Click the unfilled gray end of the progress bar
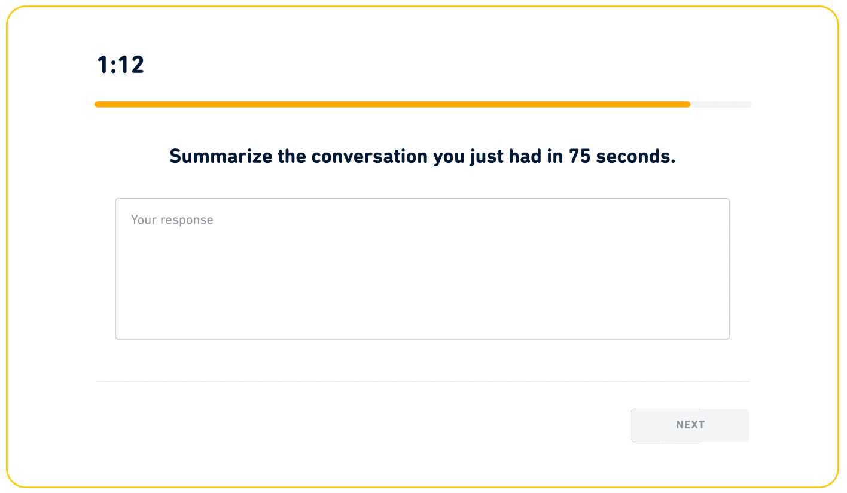Viewport: 847px width, 493px height. 721,104
